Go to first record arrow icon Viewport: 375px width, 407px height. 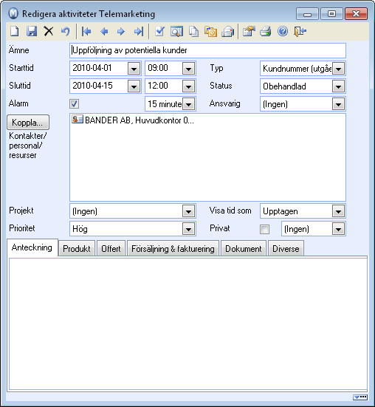click(x=86, y=32)
